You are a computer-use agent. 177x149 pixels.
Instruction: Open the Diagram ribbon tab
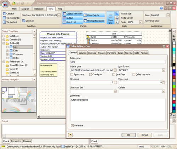(25, 9)
